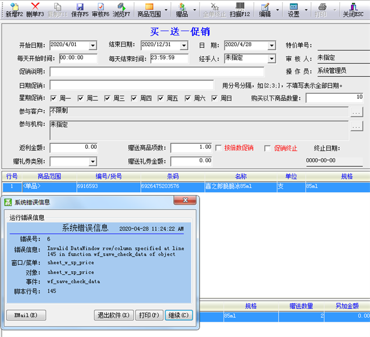Click the browse button for 参与机构

(x=357, y=126)
